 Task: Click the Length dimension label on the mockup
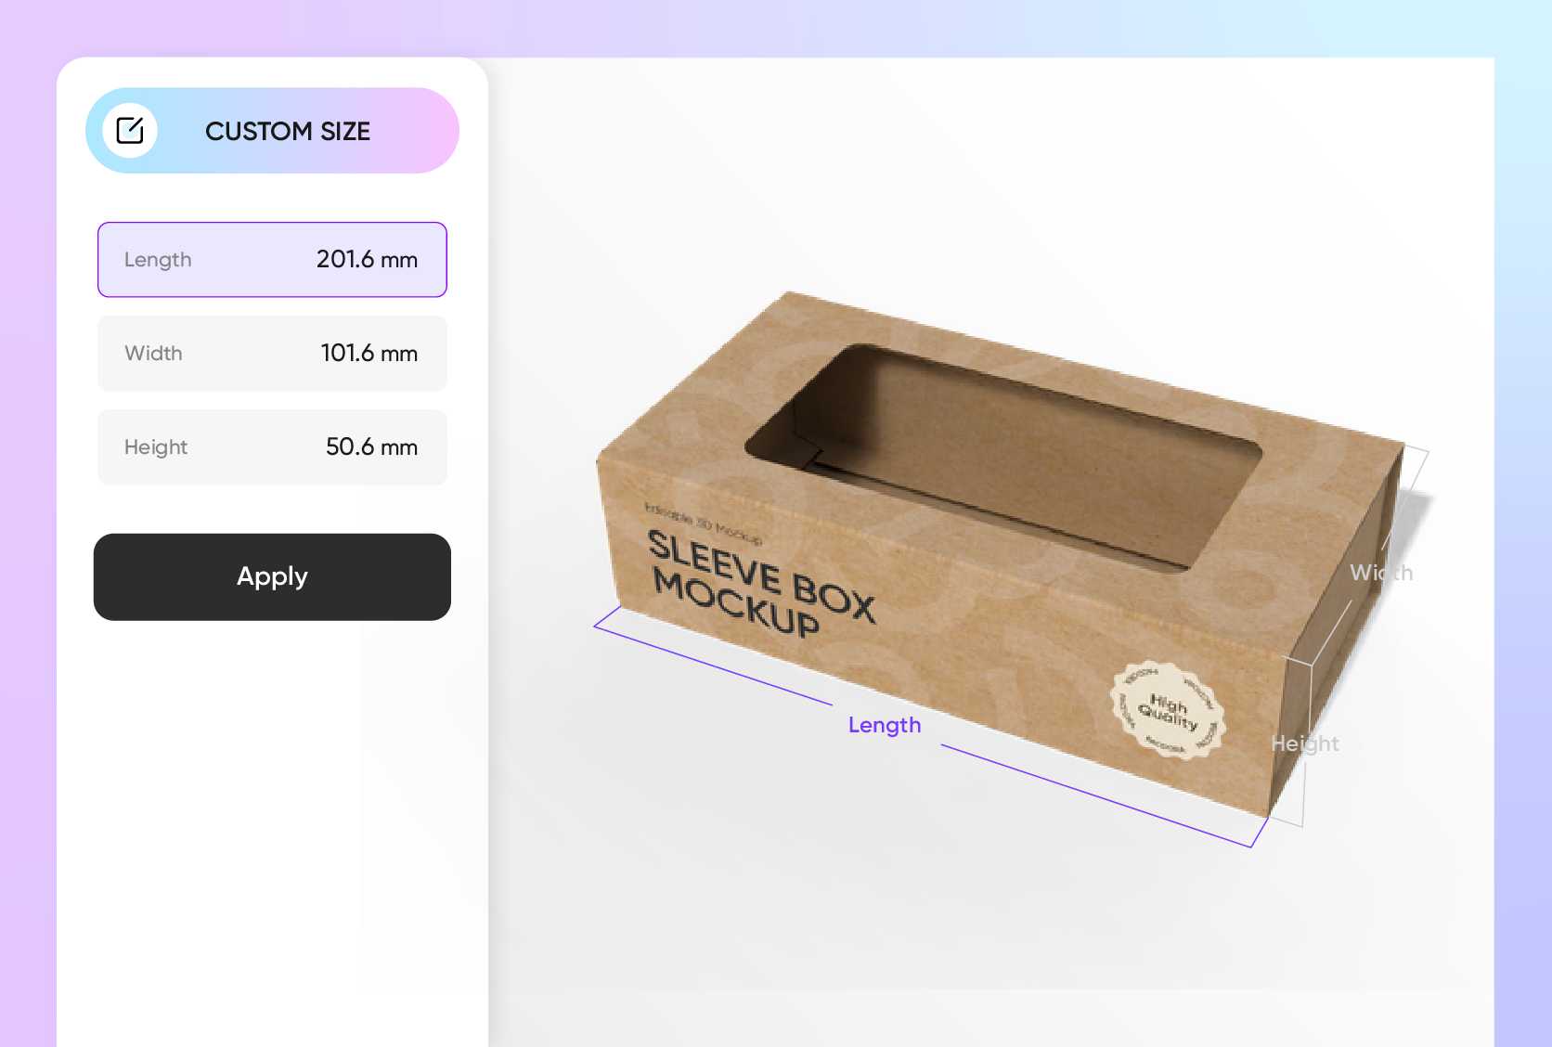coord(884,725)
